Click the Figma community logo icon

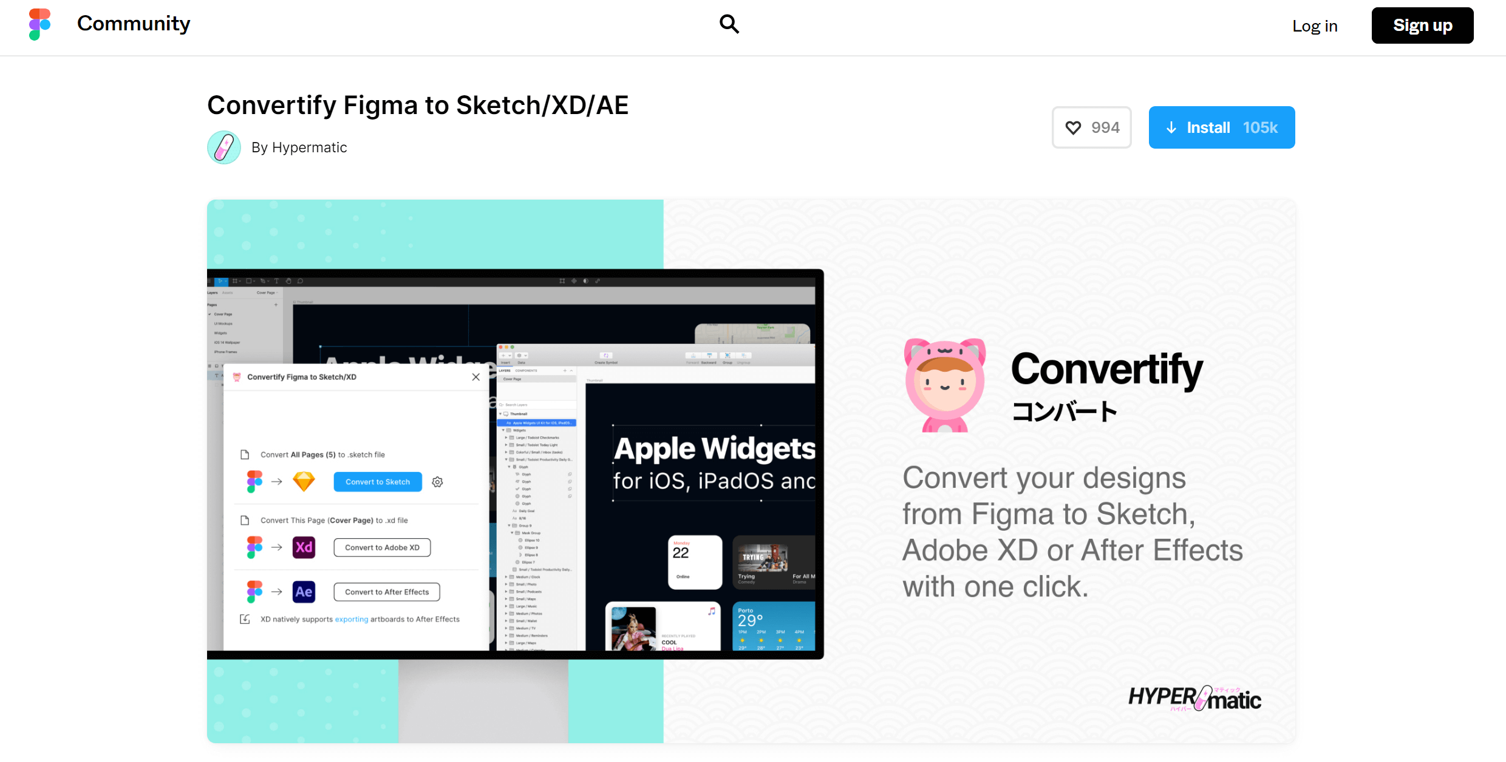coord(36,24)
